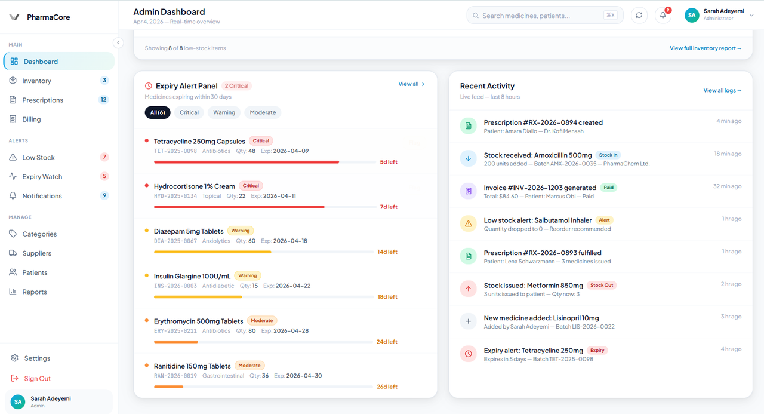Click the Expiry badge in Recent Activity
This screenshot has width=764, height=414.
597,351
